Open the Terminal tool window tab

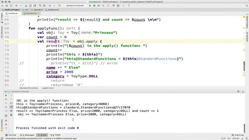pyautogui.click(x=11, y=135)
